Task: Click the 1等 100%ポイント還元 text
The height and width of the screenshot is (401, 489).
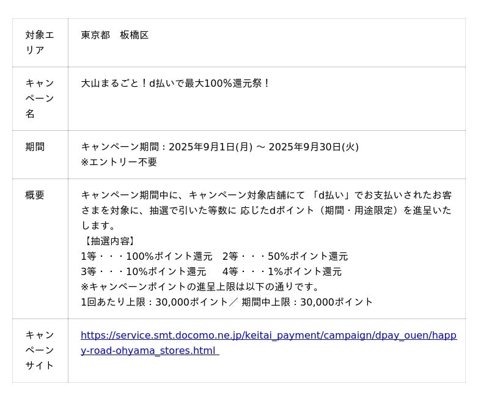Action: pos(147,256)
